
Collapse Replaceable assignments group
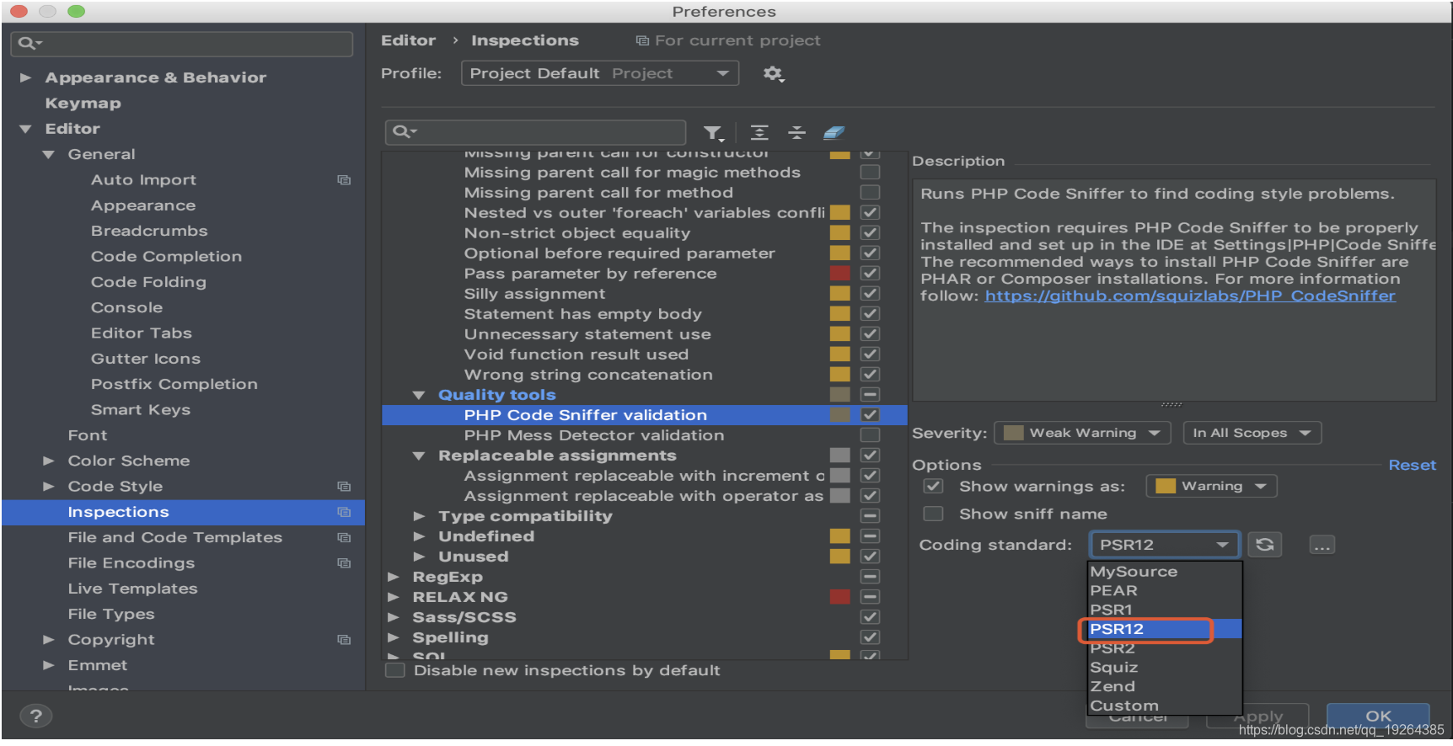(x=419, y=456)
